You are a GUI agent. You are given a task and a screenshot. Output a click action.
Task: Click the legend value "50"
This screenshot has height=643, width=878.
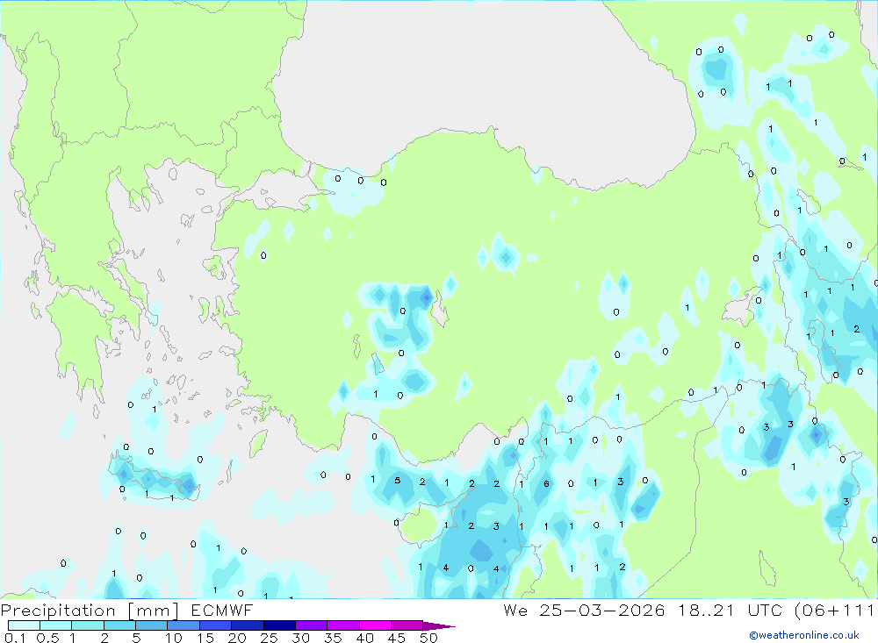coord(429,638)
